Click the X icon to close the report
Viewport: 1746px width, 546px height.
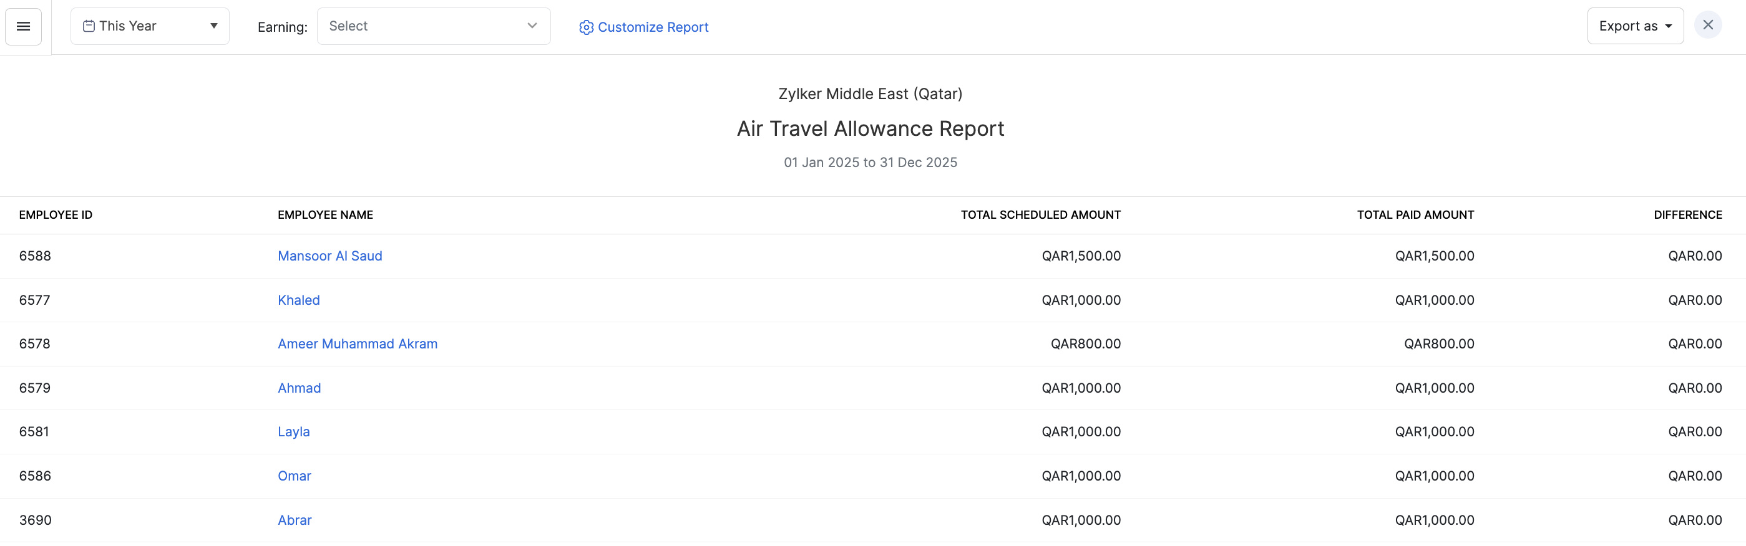pos(1709,25)
